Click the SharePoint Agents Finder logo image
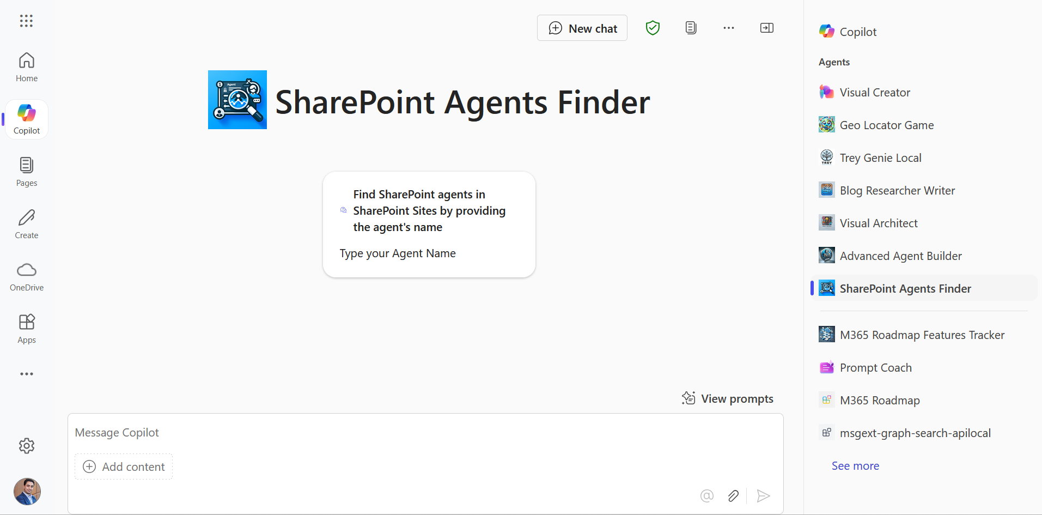 pos(237,100)
